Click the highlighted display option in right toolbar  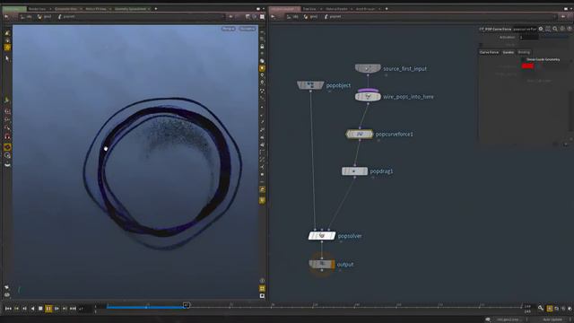262,68
